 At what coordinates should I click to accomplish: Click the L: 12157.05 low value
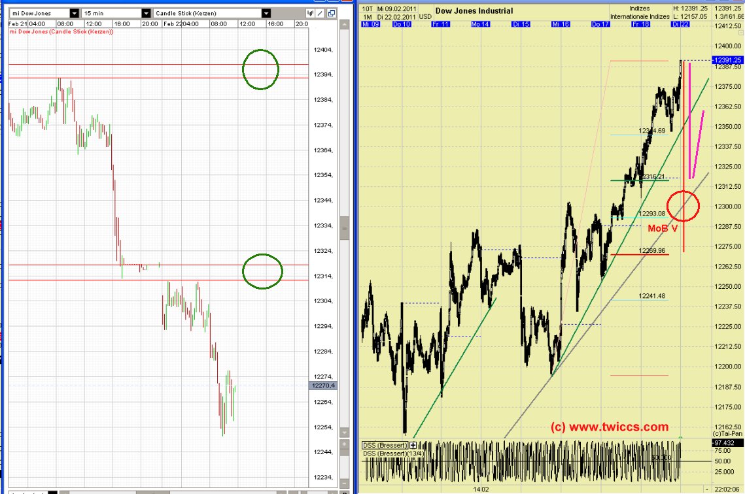pyautogui.click(x=690, y=16)
